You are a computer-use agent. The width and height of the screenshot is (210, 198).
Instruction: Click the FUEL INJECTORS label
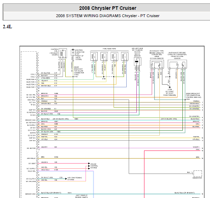click(109, 49)
